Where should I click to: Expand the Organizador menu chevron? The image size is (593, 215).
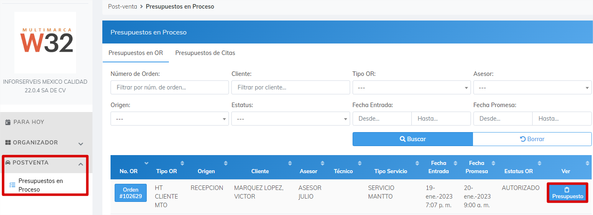click(81, 144)
